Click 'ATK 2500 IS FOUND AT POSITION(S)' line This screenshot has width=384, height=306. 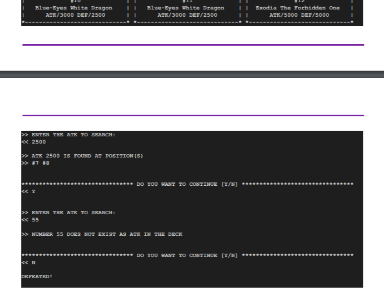(82, 156)
